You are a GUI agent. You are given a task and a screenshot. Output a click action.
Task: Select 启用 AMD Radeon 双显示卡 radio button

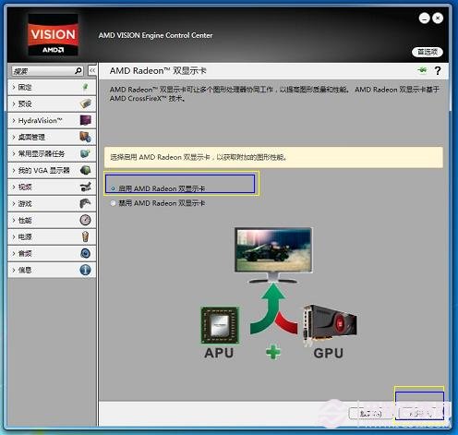point(114,188)
